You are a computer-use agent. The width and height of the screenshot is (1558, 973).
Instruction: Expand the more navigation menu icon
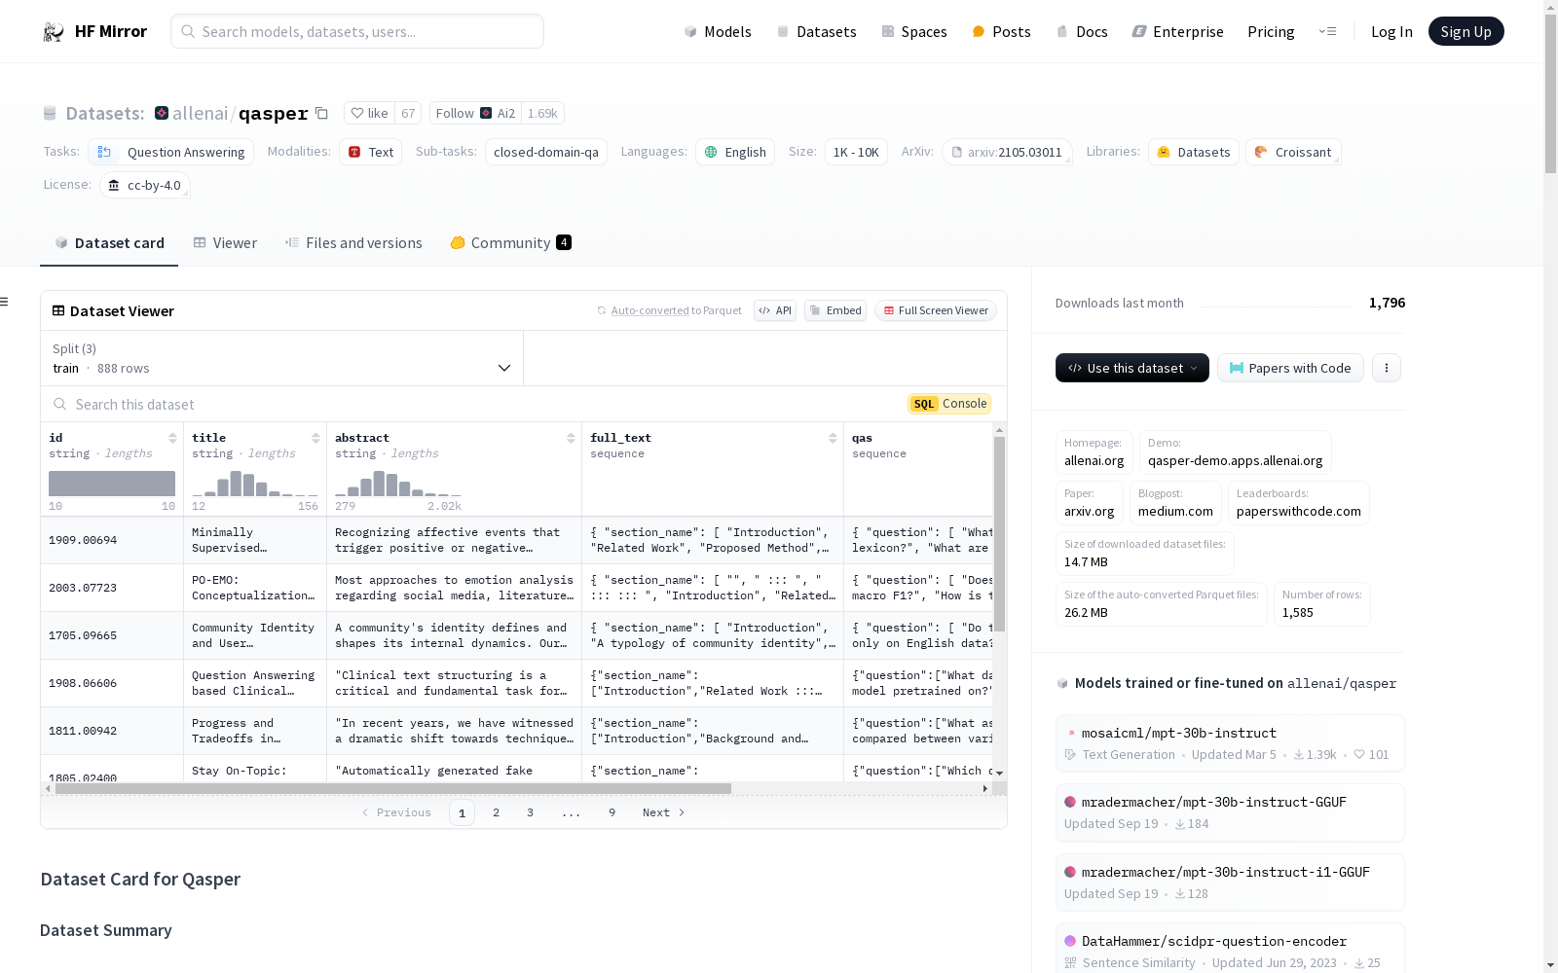tap(1327, 31)
